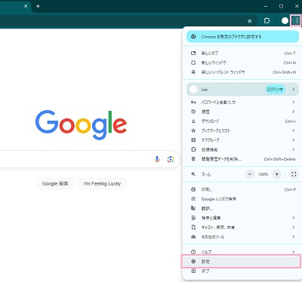
Task: Close the current tab
Action: pyautogui.click(x=26, y=6)
